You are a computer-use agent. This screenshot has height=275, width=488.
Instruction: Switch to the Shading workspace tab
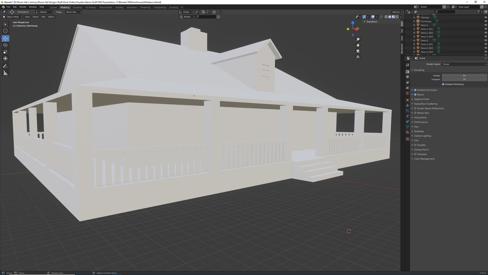(x=119, y=7)
